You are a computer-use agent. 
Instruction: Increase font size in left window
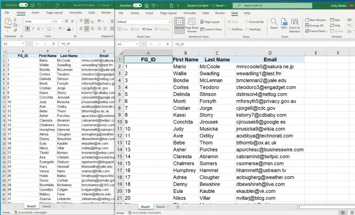[x=67, y=21]
